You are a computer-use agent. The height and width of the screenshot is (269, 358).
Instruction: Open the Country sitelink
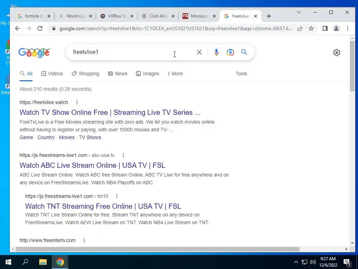point(46,137)
